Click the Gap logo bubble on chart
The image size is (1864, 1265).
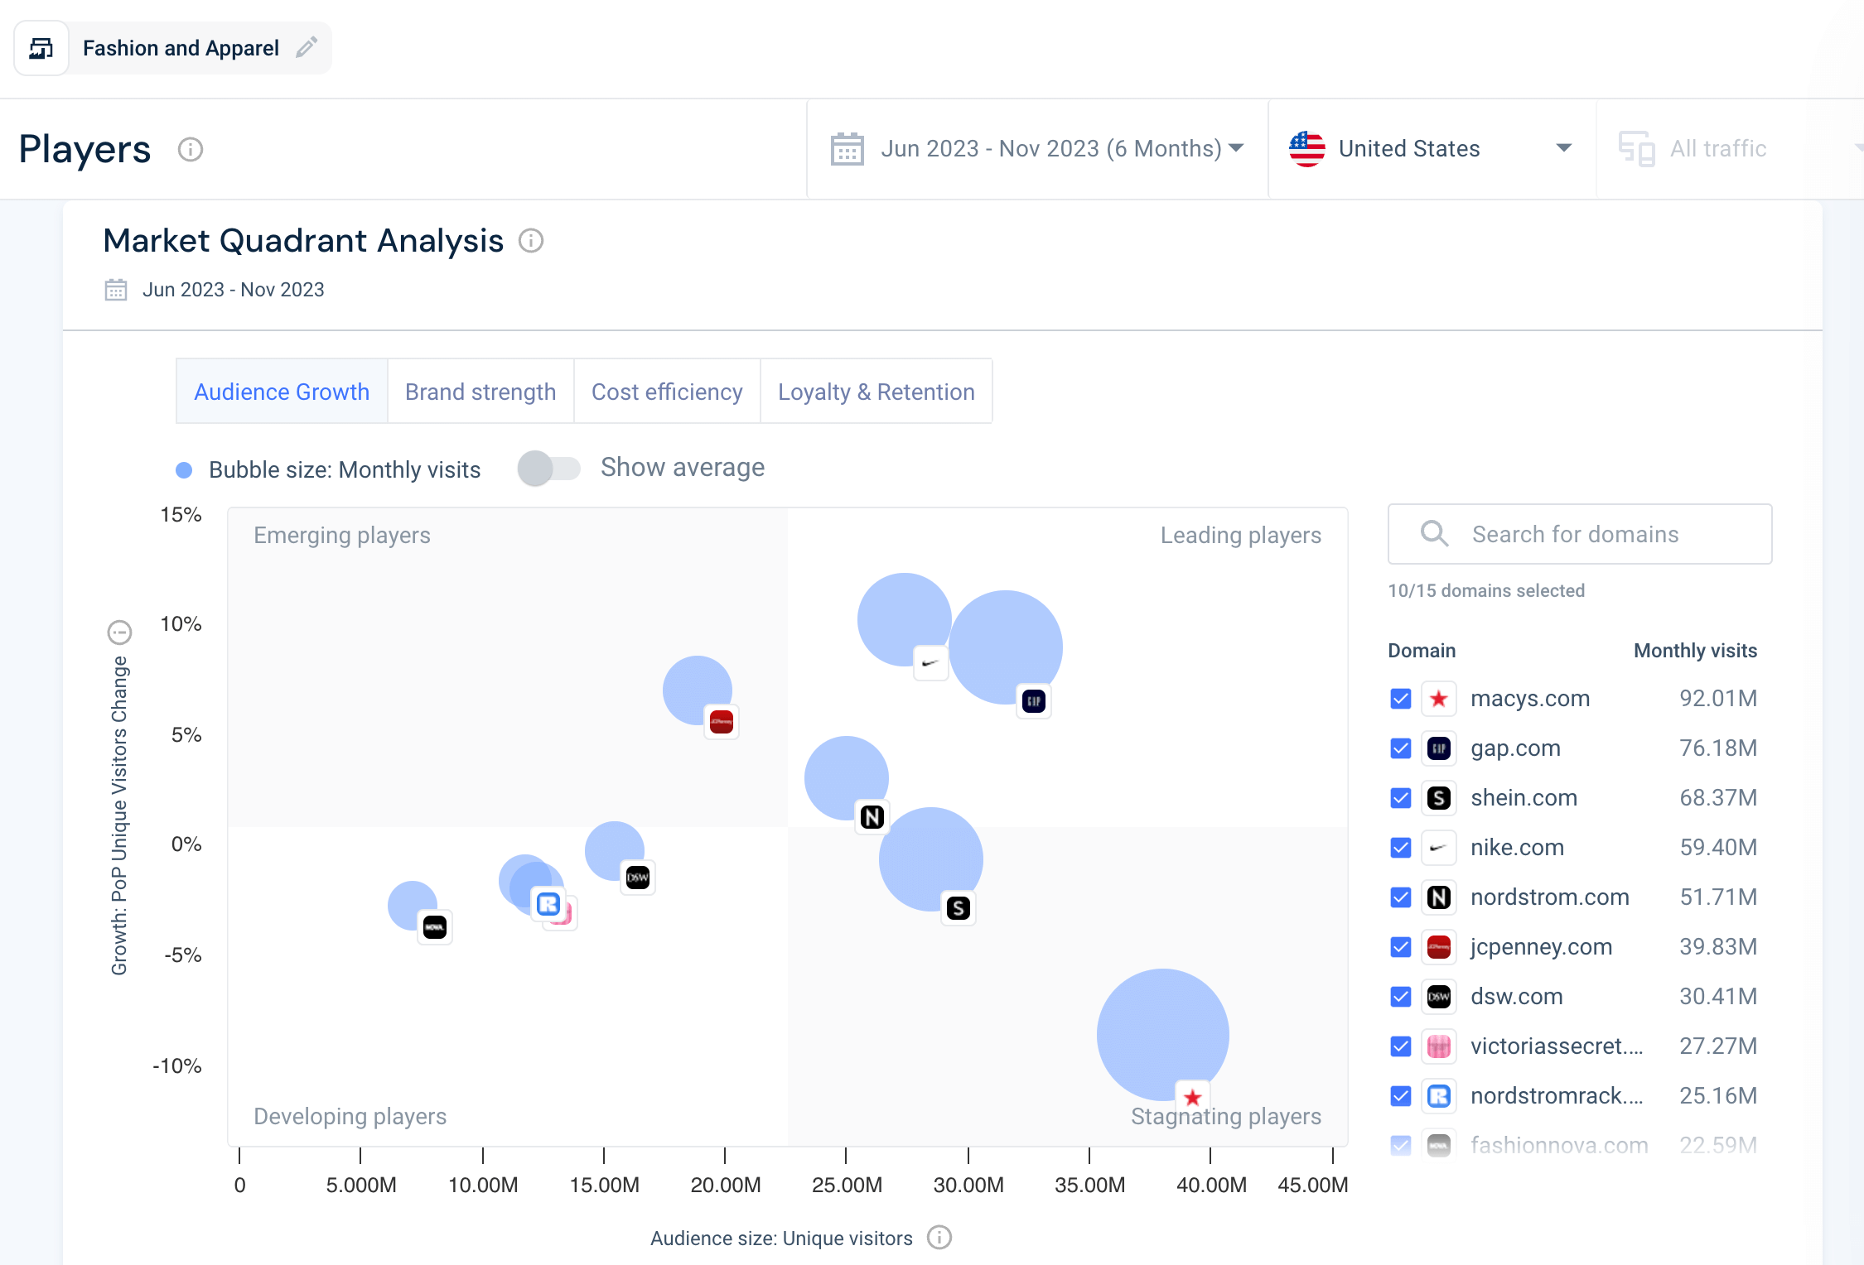click(1034, 702)
